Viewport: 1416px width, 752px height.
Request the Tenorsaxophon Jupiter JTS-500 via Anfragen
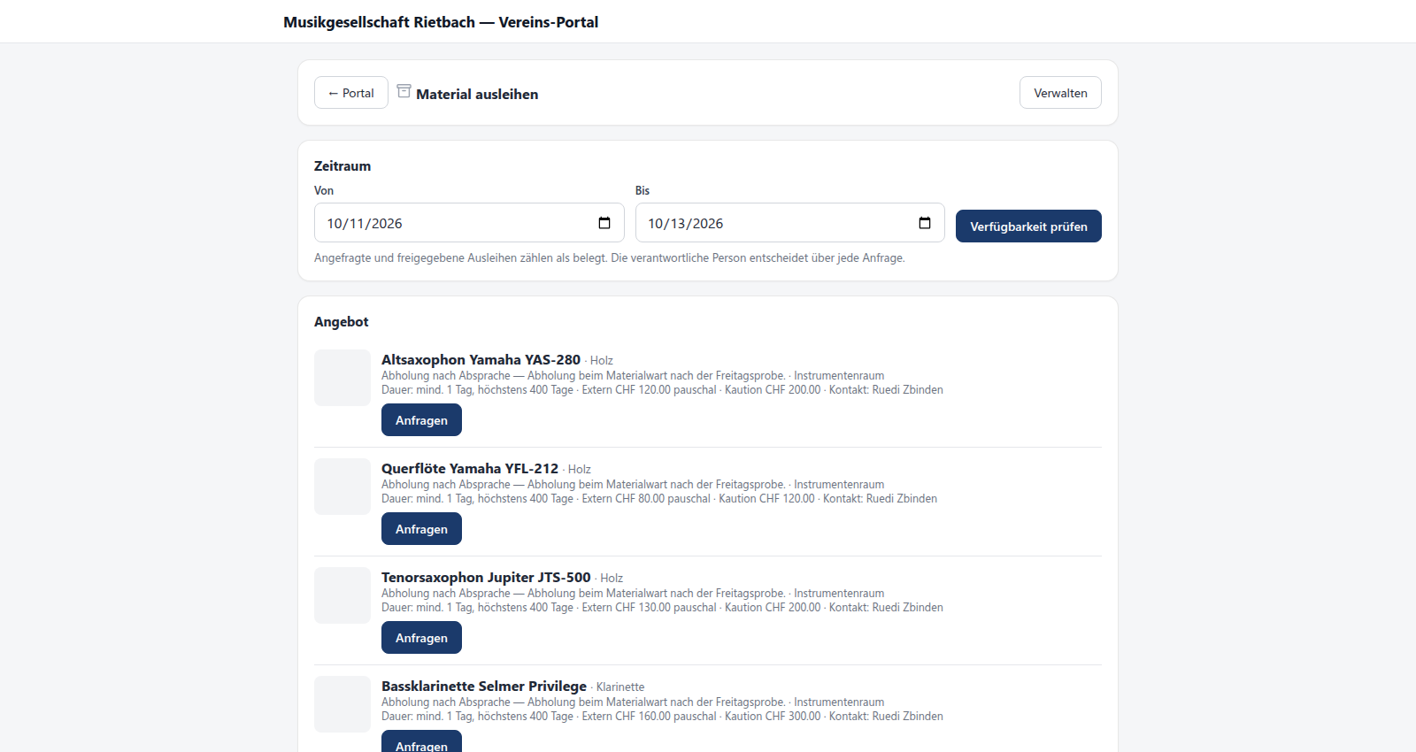coord(421,638)
